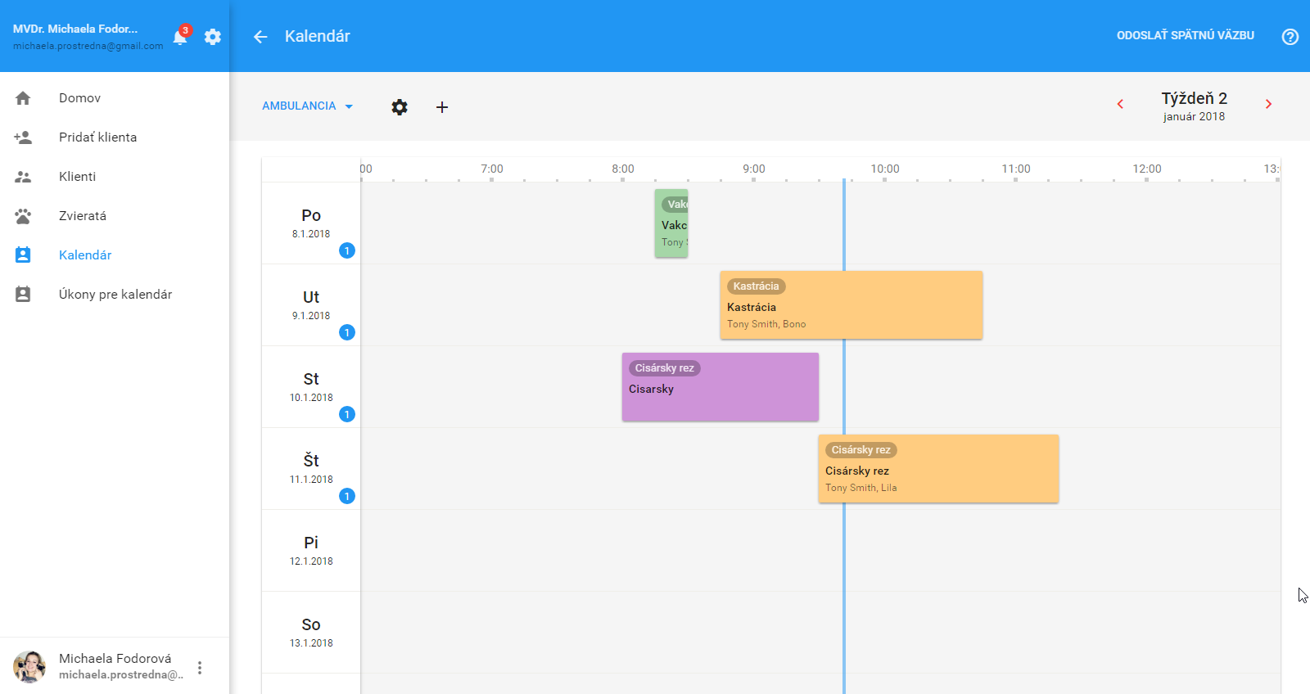
Task: Go to previous week arrow
Action: point(1120,104)
